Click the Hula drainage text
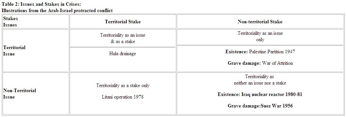The width and height of the screenshot is (346, 117). click(x=123, y=54)
